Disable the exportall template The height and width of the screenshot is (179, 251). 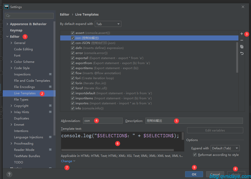(73, 58)
